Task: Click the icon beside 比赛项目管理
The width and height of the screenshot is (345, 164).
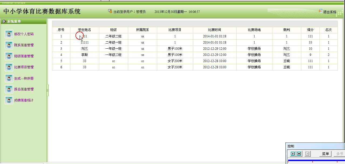Action: (9, 67)
